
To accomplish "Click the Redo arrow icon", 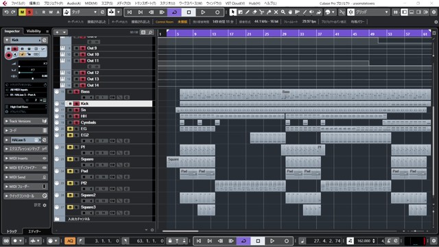I will coord(13,12).
